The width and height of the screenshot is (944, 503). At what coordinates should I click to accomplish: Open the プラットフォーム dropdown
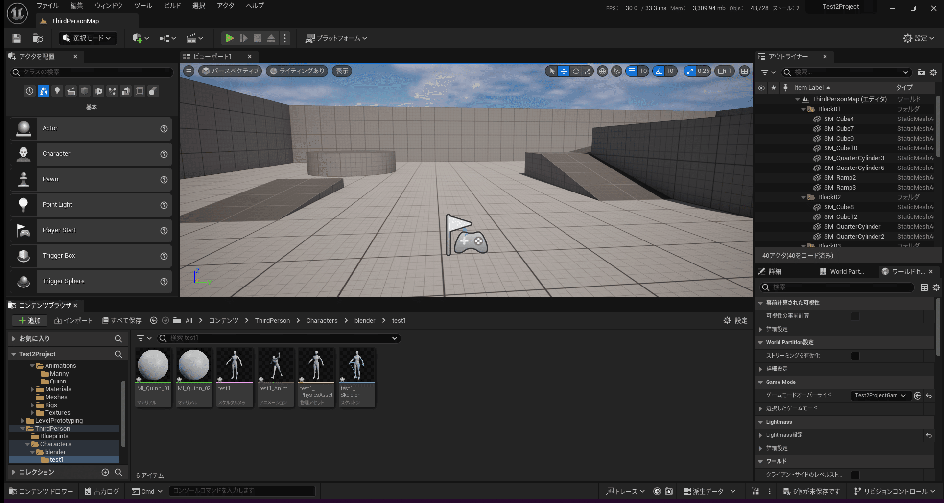(x=336, y=38)
